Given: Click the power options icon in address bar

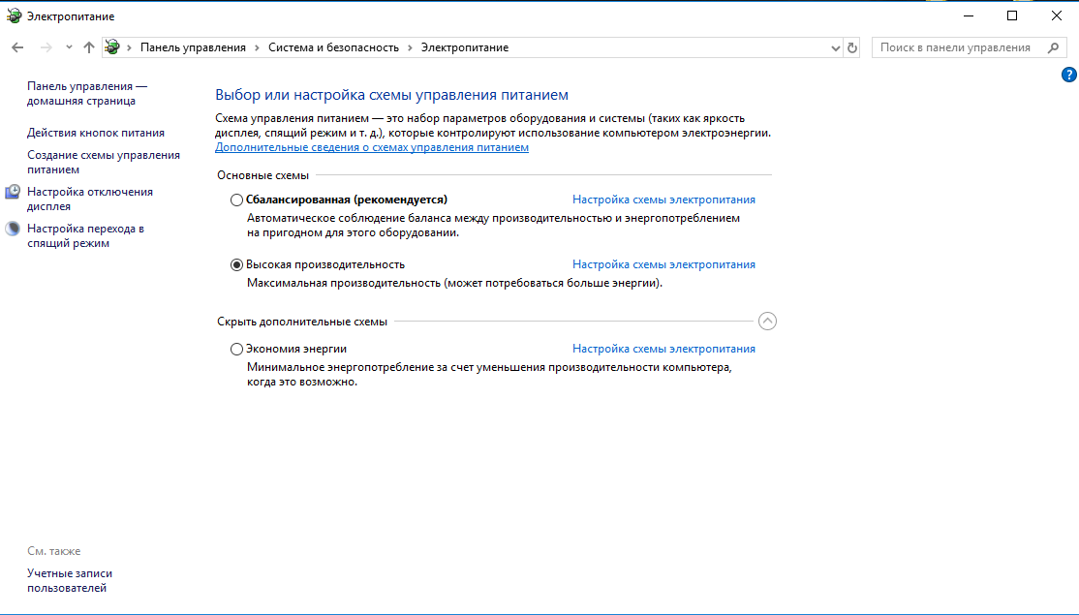Looking at the screenshot, I should [x=112, y=47].
